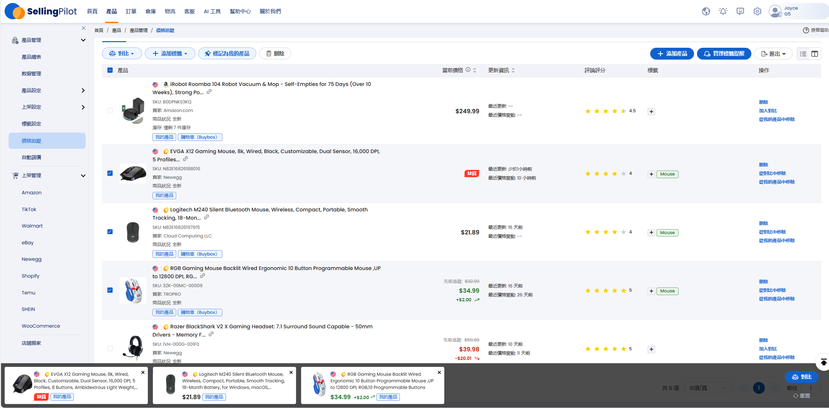Open the 幫助中心 top menu

click(240, 12)
